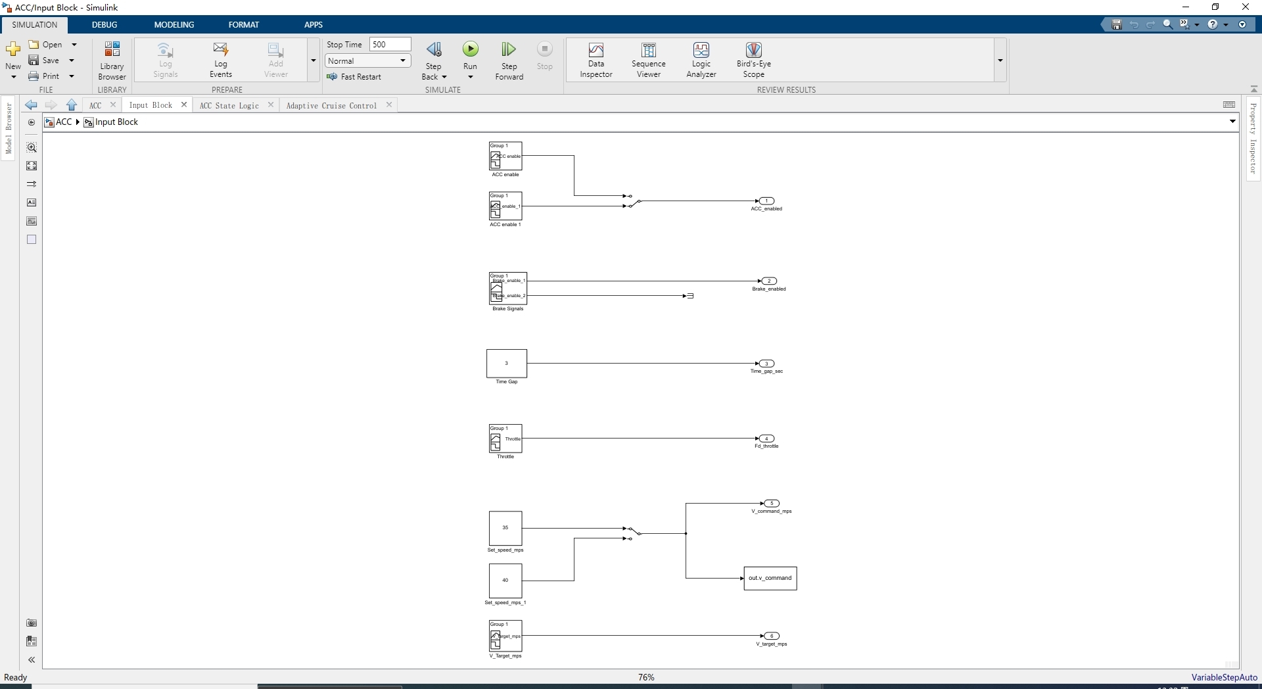Navigate back with the blue left arrow
This screenshot has height=689, width=1262.
[31, 105]
